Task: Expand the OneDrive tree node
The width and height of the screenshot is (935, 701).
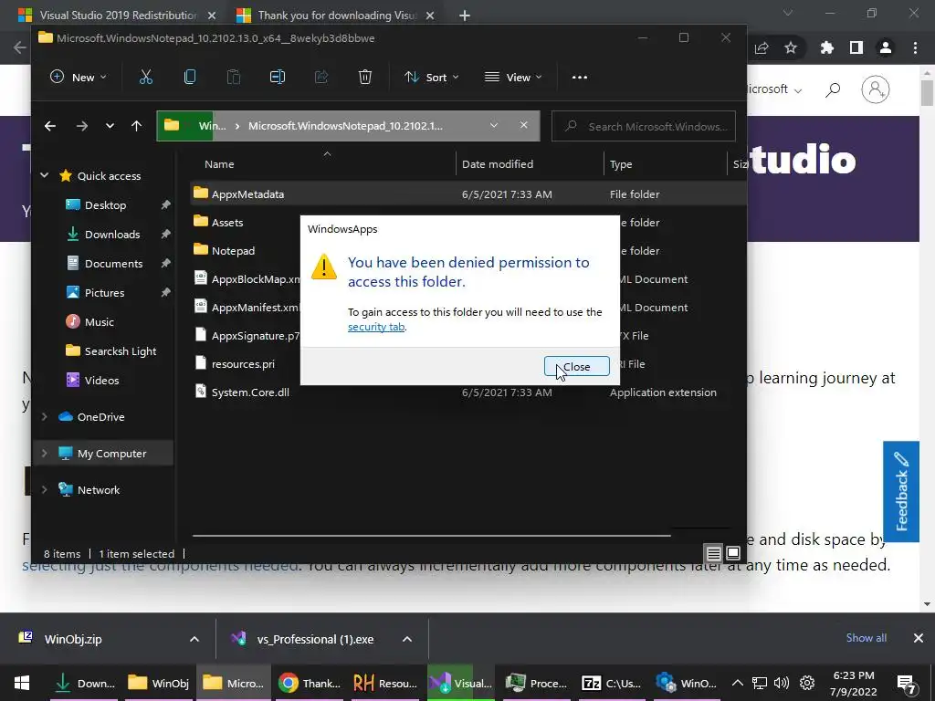Action: pyautogui.click(x=44, y=416)
